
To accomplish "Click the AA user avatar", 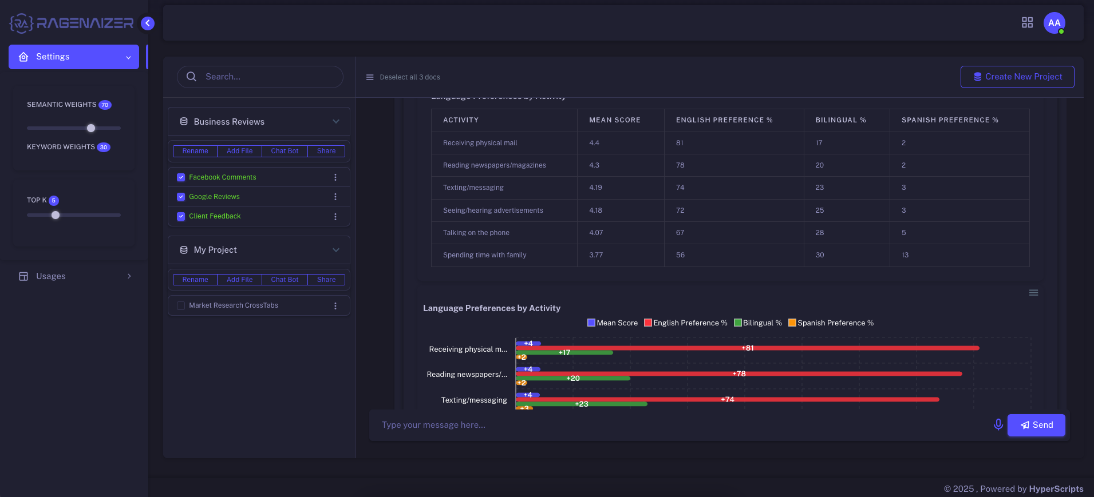I will [x=1054, y=23].
